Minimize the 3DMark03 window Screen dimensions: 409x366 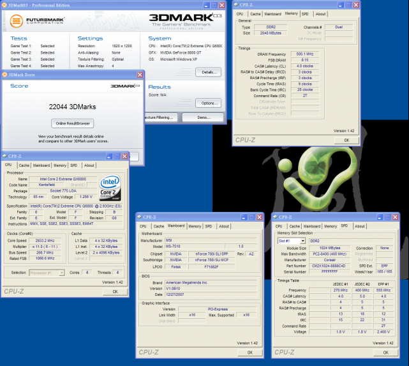pos(206,5)
